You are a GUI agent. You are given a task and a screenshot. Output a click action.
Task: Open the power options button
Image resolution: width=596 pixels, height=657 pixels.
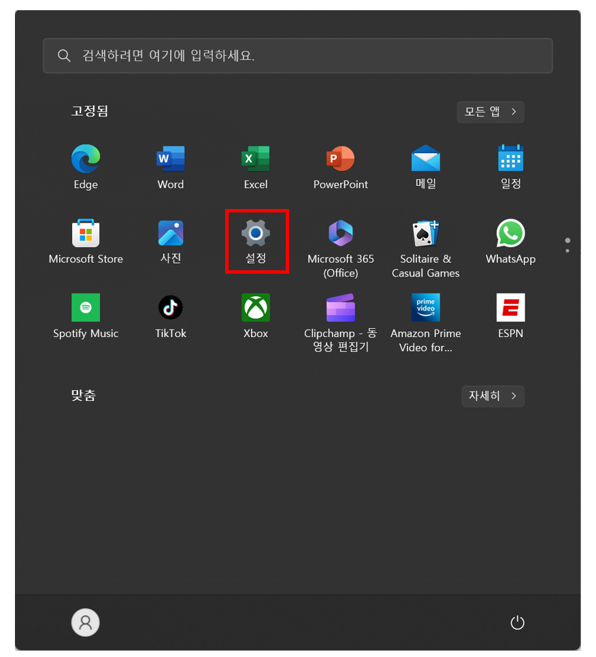tap(517, 622)
